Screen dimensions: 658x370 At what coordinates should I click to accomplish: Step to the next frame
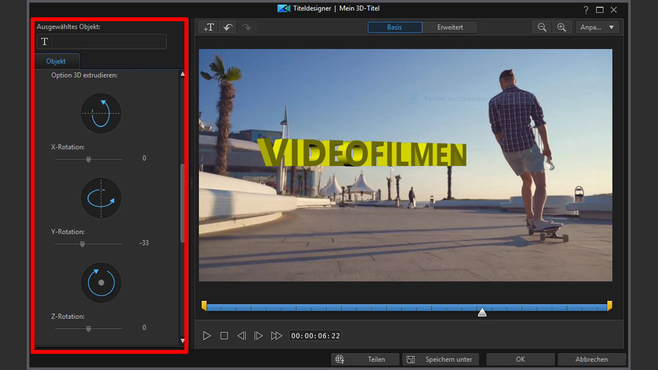pyautogui.click(x=259, y=336)
